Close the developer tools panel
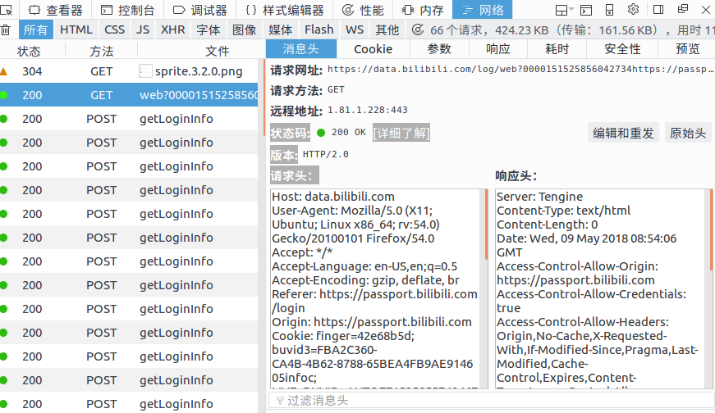715x413 pixels. click(x=706, y=10)
